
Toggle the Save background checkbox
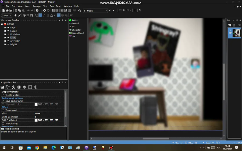[3, 101]
